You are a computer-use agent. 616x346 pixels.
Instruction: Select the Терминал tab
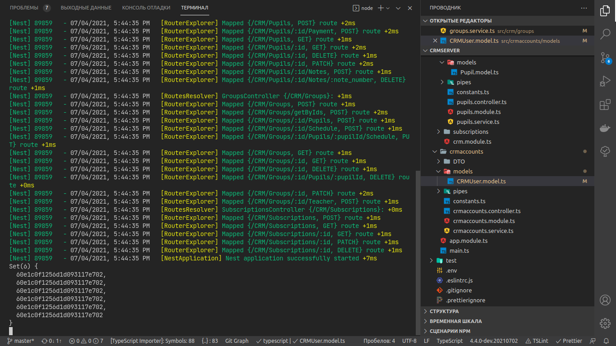(194, 8)
